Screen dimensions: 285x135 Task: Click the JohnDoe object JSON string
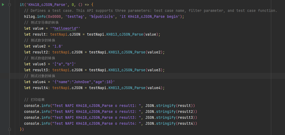pyautogui.click(x=84, y=82)
